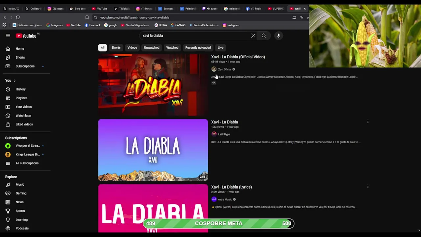
Task: Switch to the TikTok Studio browser tab
Action: pyautogui.click(x=122, y=9)
